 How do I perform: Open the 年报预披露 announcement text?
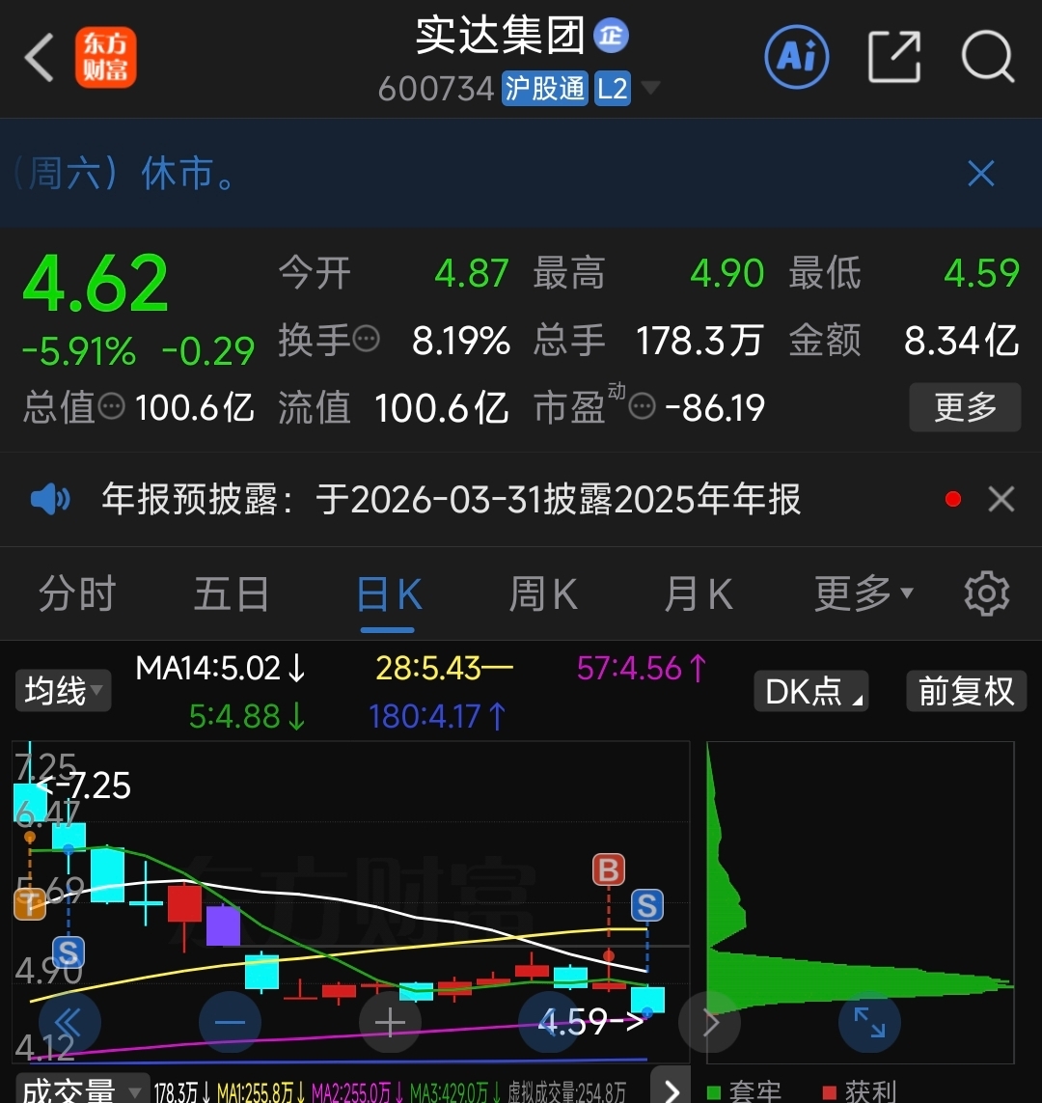pos(451,500)
